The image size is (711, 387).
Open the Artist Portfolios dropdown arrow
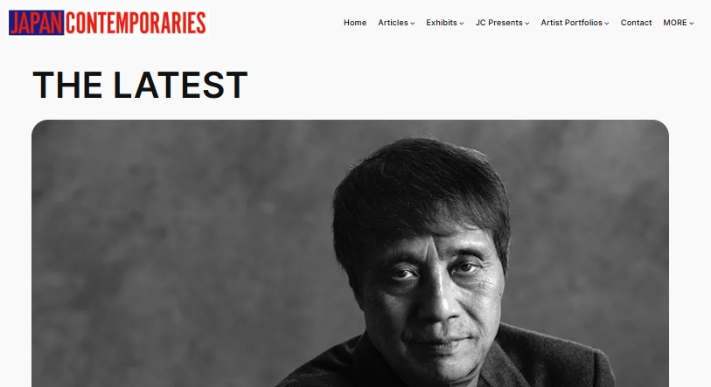607,23
